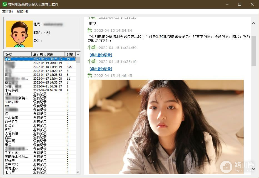The image size is (259, 178).
Task: Select the row with 355 messages
Action: pos(40,67)
